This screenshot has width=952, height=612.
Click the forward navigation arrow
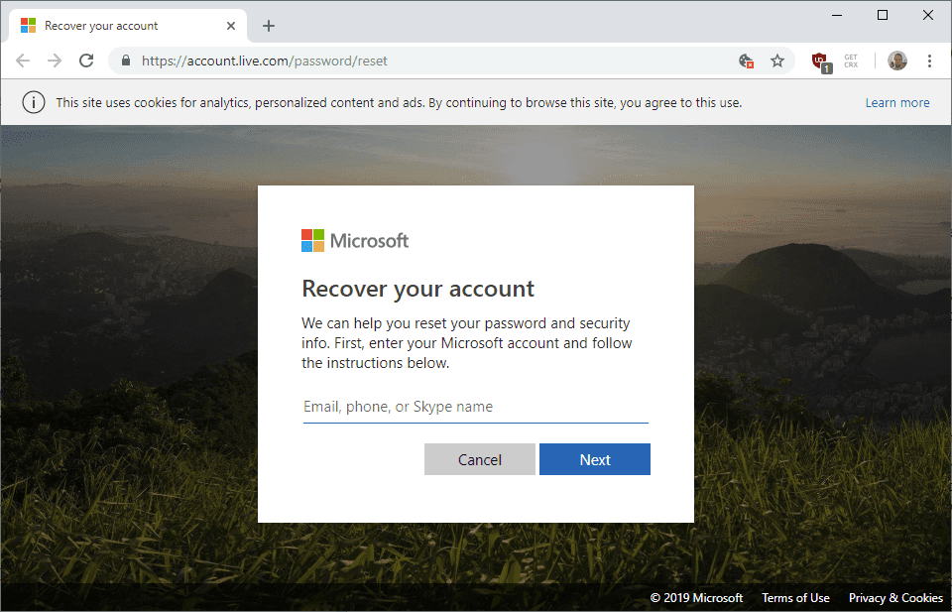55,61
